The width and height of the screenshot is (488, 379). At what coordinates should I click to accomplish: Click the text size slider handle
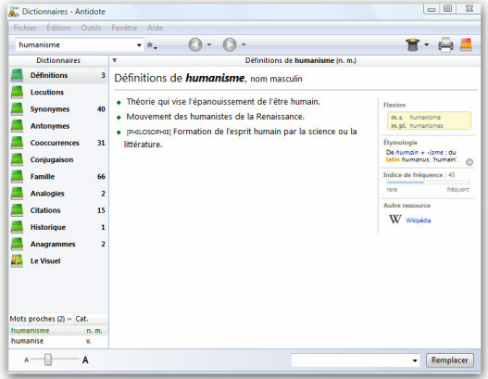pos(48,360)
